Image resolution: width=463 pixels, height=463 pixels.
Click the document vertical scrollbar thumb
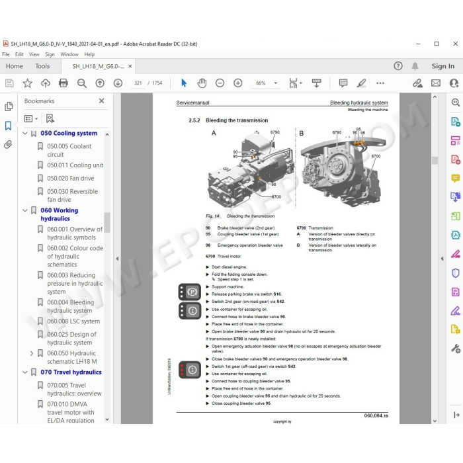coord(435,160)
